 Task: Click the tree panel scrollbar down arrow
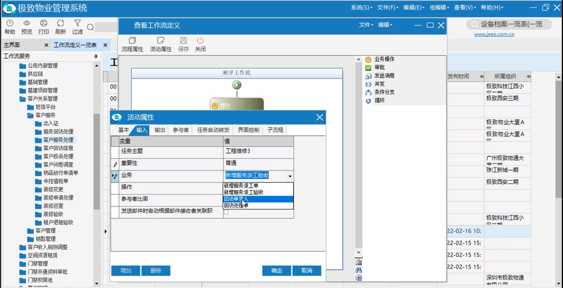pyautogui.click(x=96, y=283)
